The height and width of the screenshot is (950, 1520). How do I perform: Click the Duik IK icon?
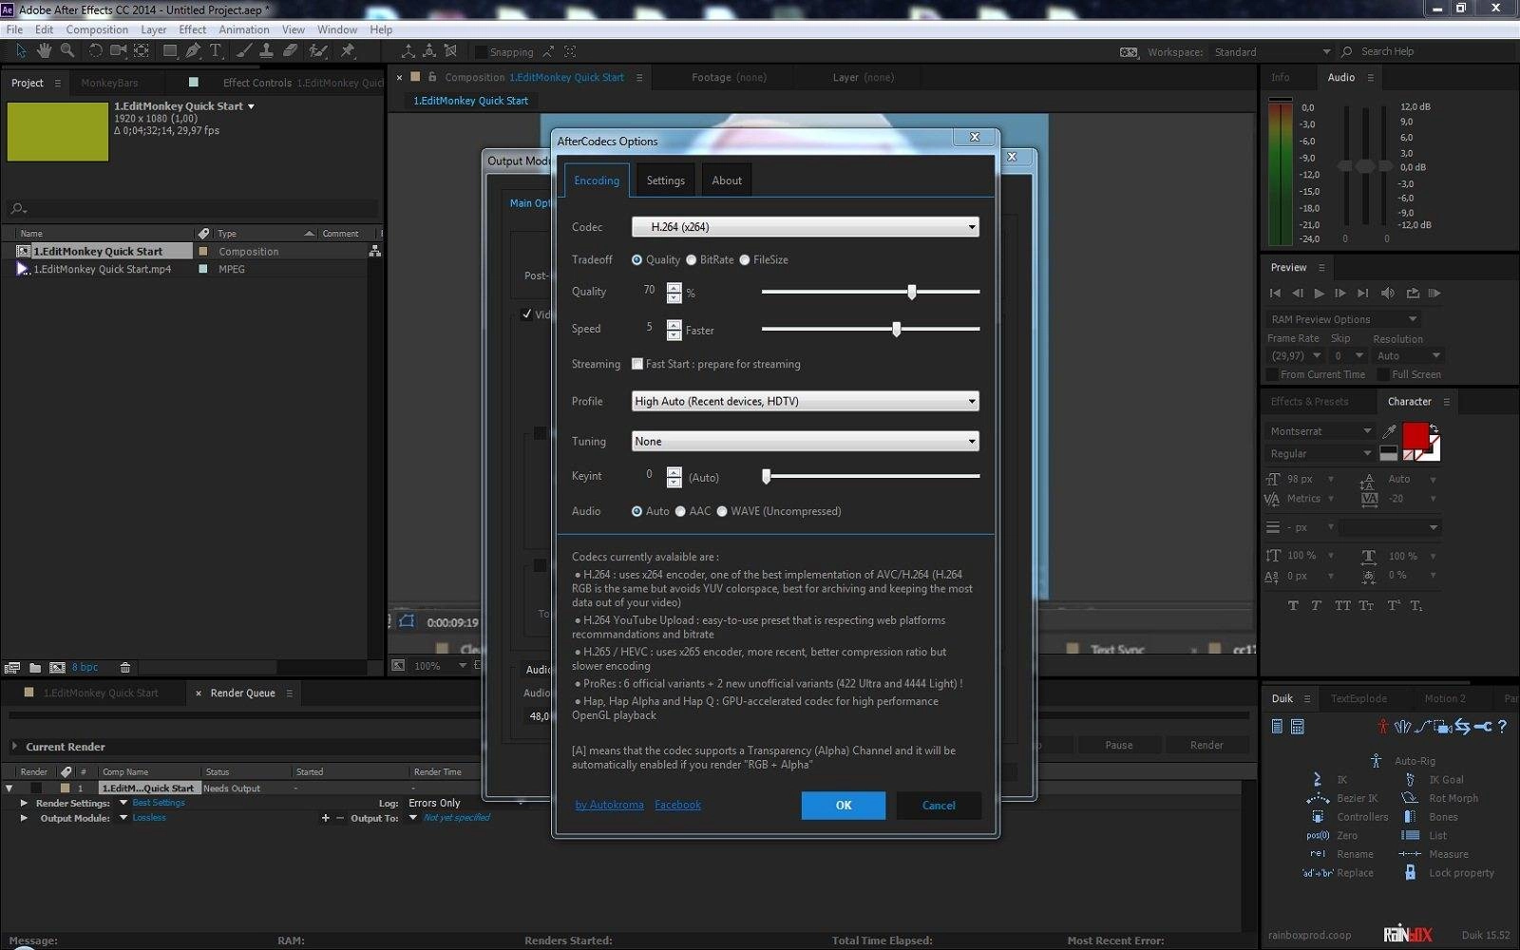coord(1318,779)
